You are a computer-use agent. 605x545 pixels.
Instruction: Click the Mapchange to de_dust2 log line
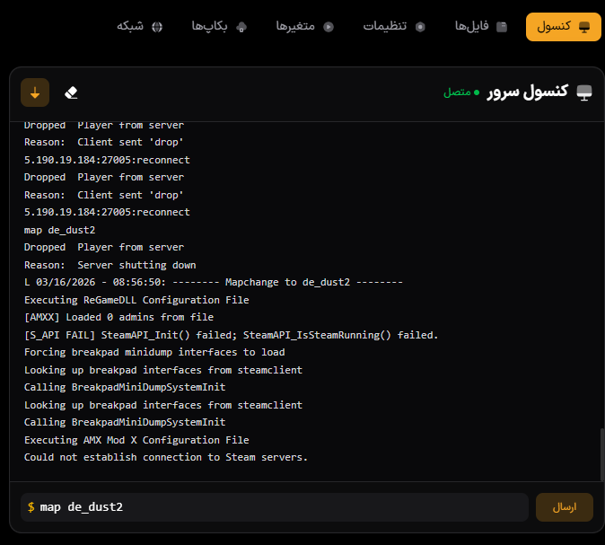coord(214,282)
